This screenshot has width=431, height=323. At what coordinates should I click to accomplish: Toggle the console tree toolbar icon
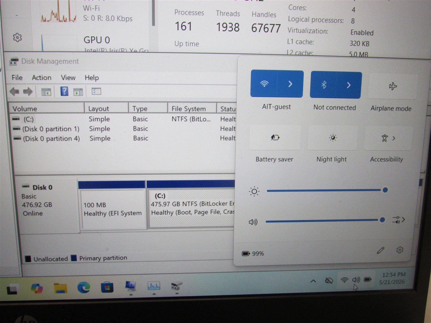[x=46, y=92]
